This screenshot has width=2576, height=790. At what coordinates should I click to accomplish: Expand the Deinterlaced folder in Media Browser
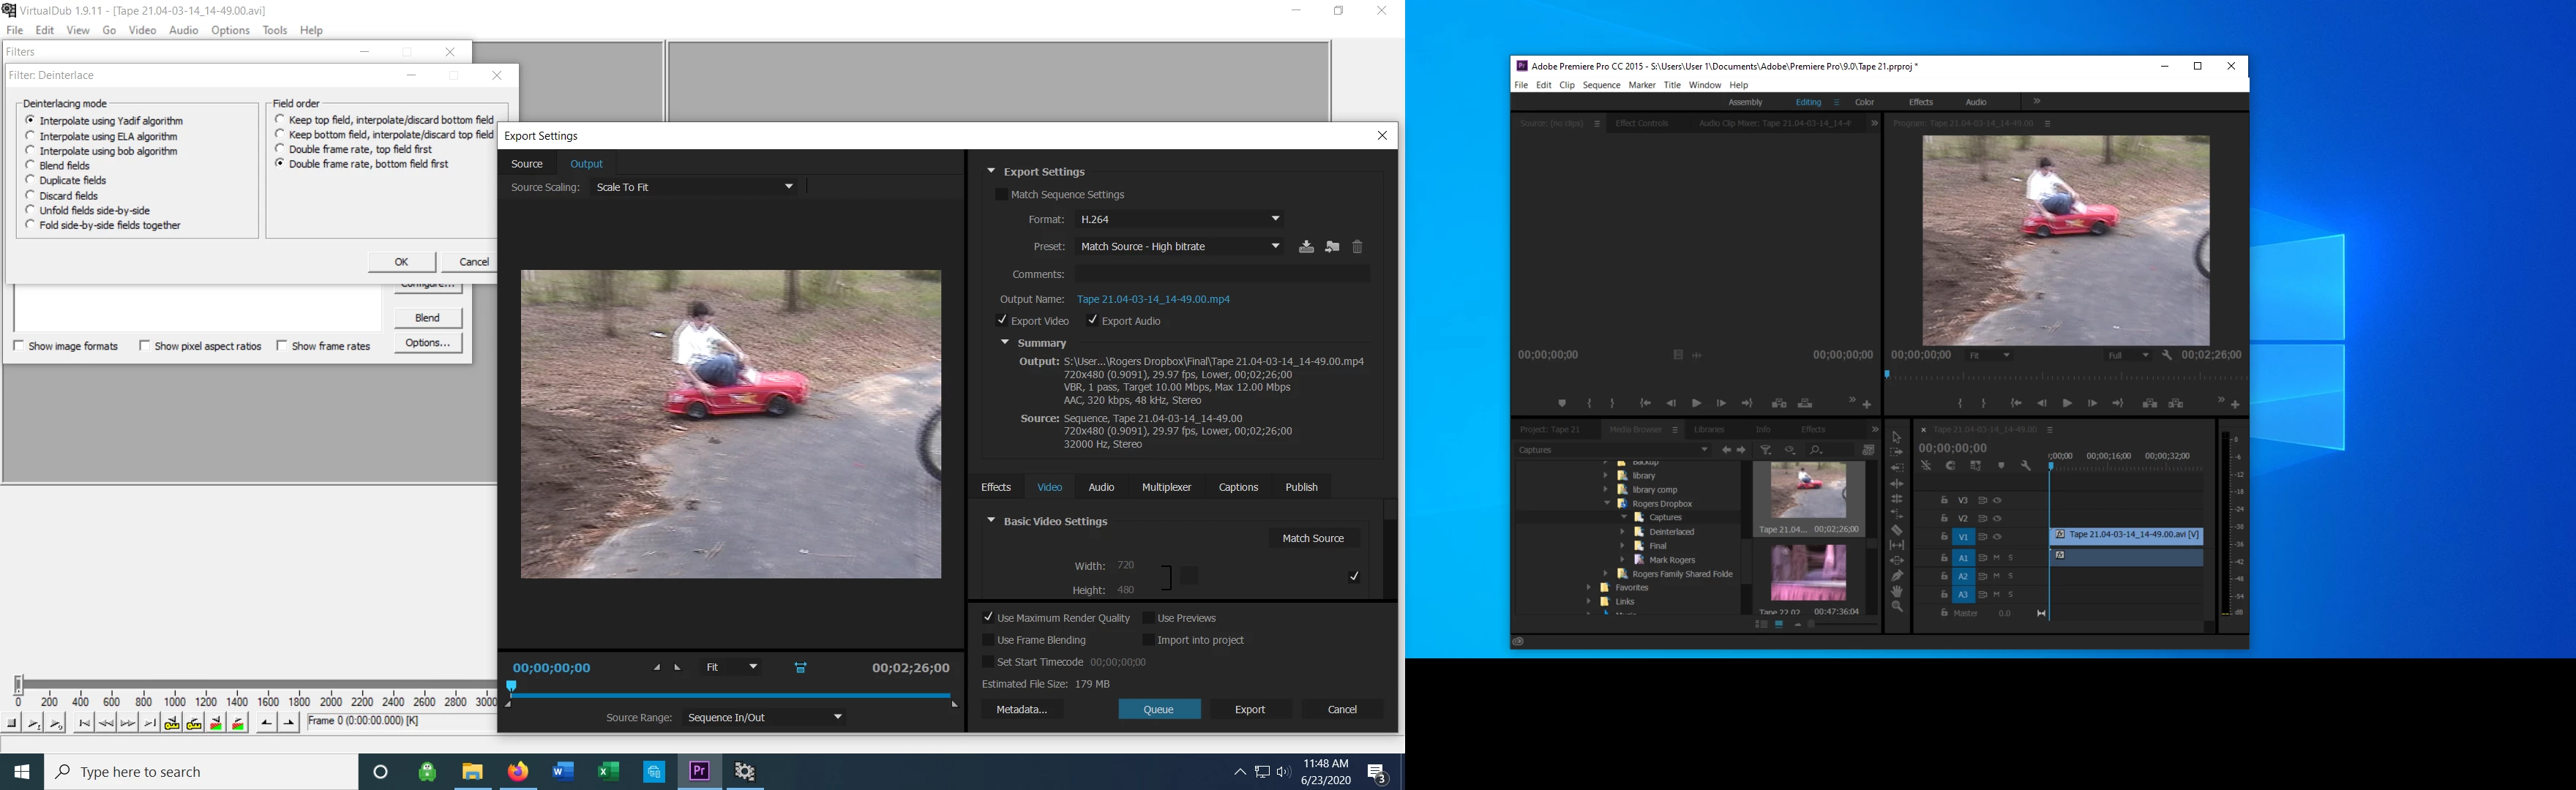pyautogui.click(x=1622, y=532)
